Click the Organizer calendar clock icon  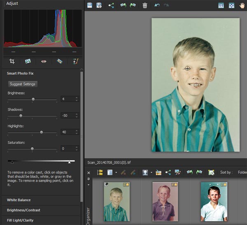[x=211, y=172]
